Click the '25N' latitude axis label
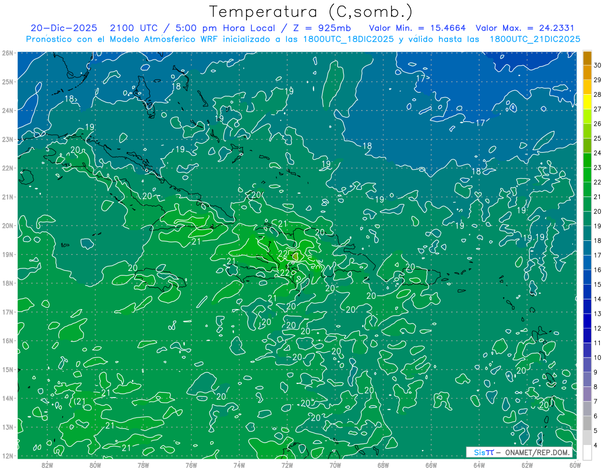Screen dimensions: 611x472 click(x=7, y=81)
